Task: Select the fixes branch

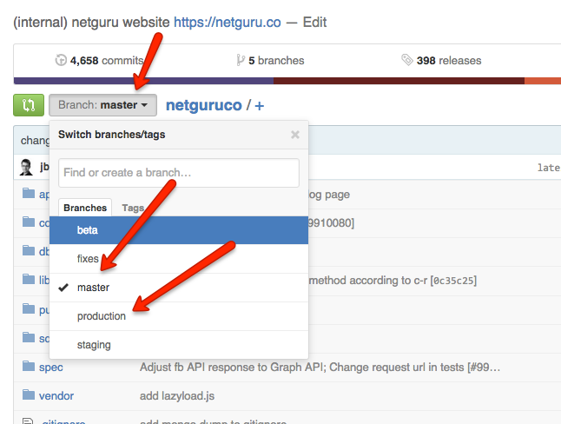Action: click(179, 259)
